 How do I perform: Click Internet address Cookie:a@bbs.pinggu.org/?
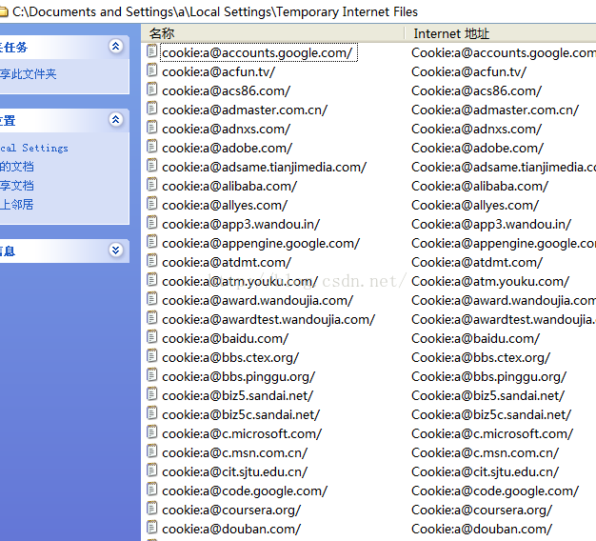point(489,377)
